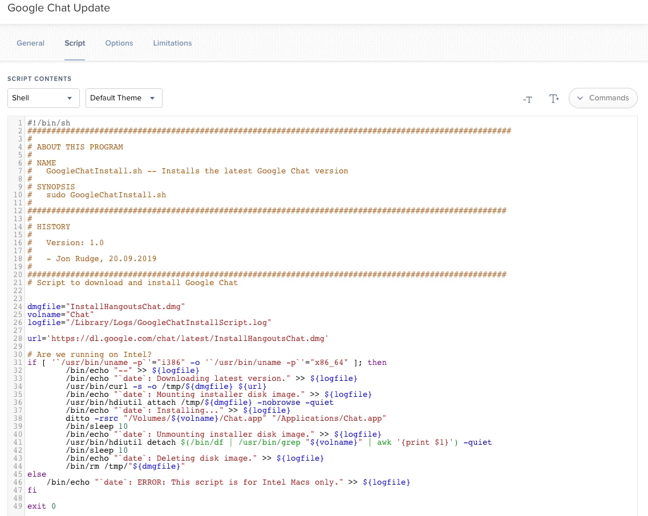Click the 'else' keyword line

tap(37, 474)
